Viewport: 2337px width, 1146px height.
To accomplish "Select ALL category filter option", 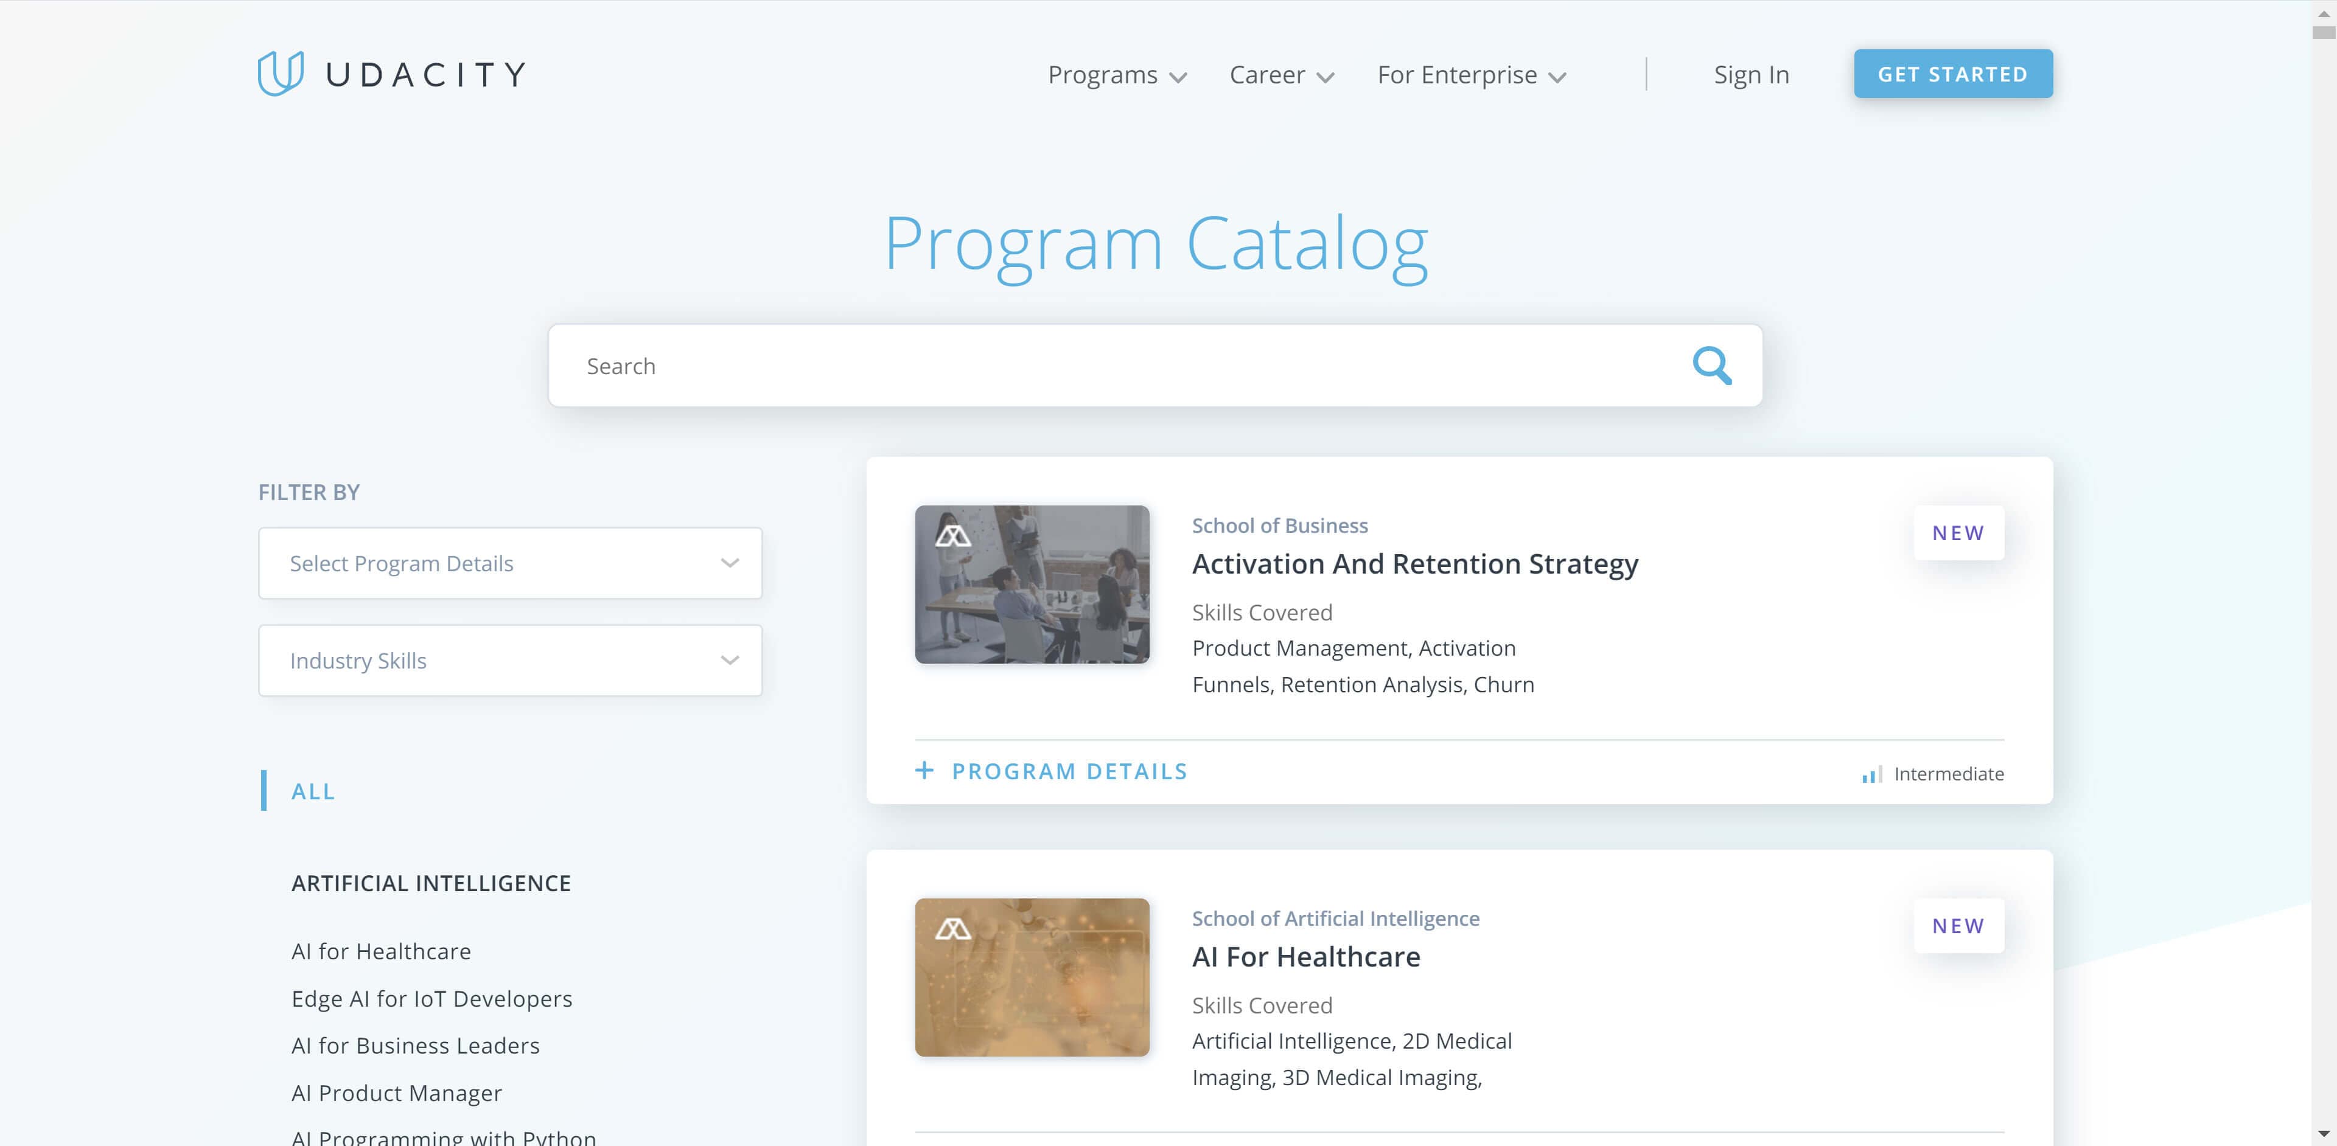I will [x=313, y=790].
